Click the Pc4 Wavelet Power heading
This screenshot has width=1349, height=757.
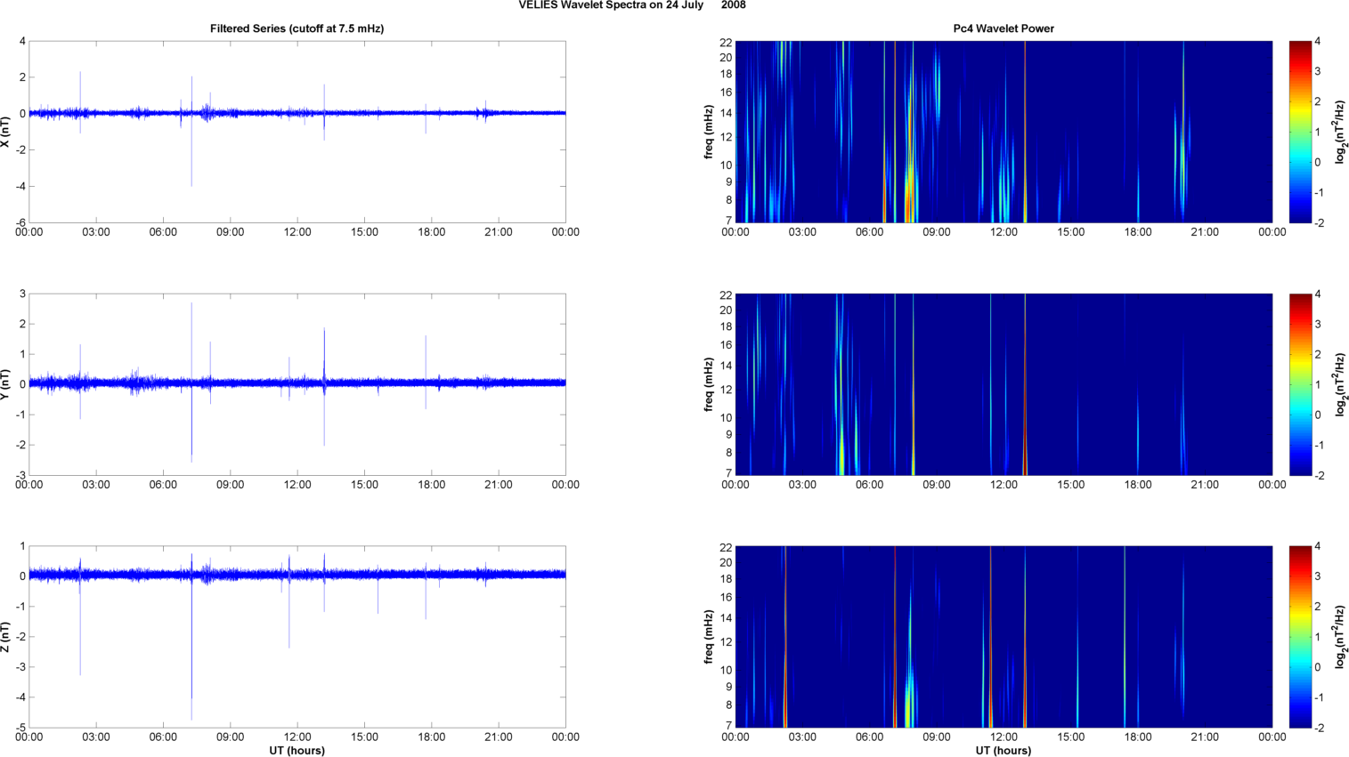1003,28
